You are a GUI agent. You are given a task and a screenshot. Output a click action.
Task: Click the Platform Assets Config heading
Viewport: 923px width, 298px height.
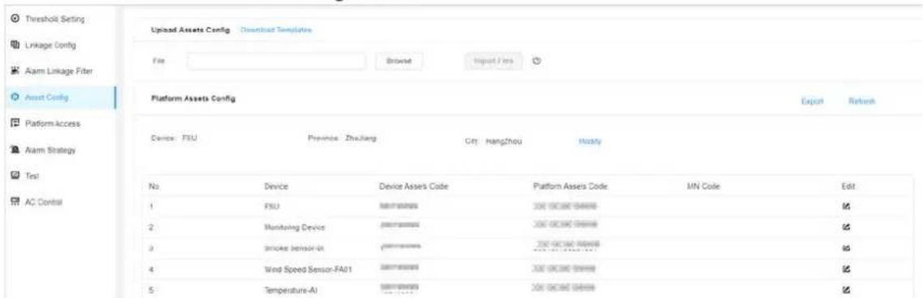tap(193, 98)
